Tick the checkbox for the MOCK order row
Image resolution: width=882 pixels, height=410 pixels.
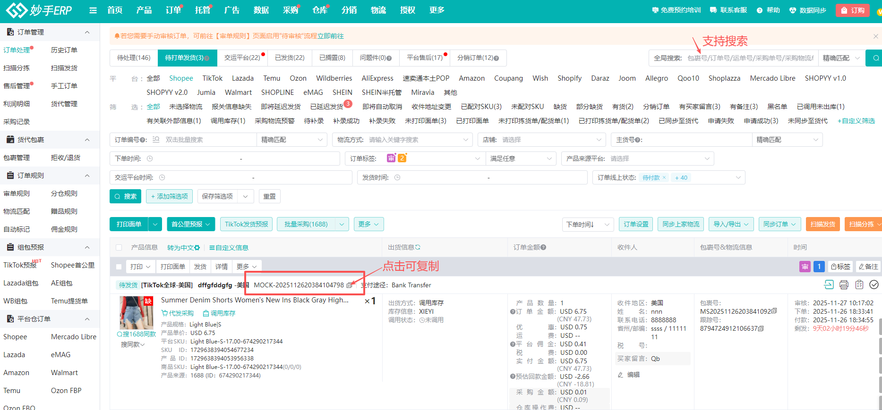[x=119, y=267]
